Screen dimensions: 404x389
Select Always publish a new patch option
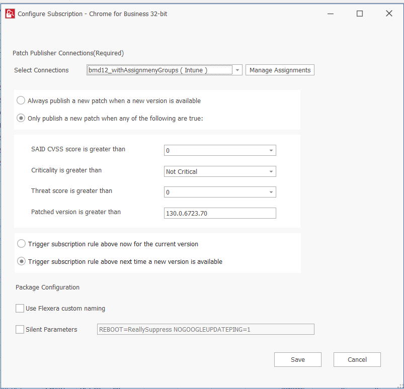point(21,101)
